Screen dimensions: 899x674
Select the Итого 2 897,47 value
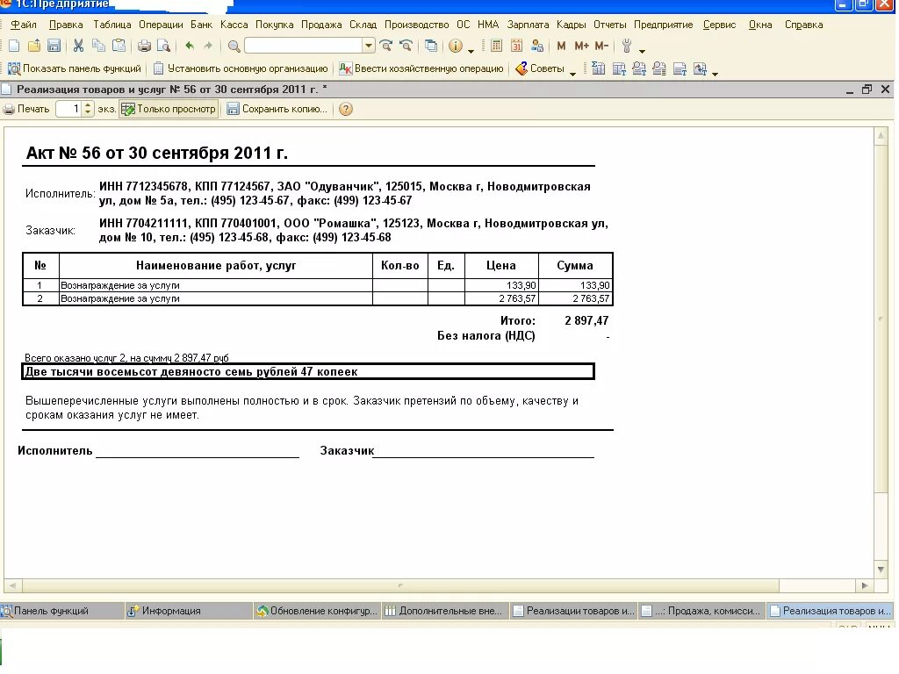(586, 321)
